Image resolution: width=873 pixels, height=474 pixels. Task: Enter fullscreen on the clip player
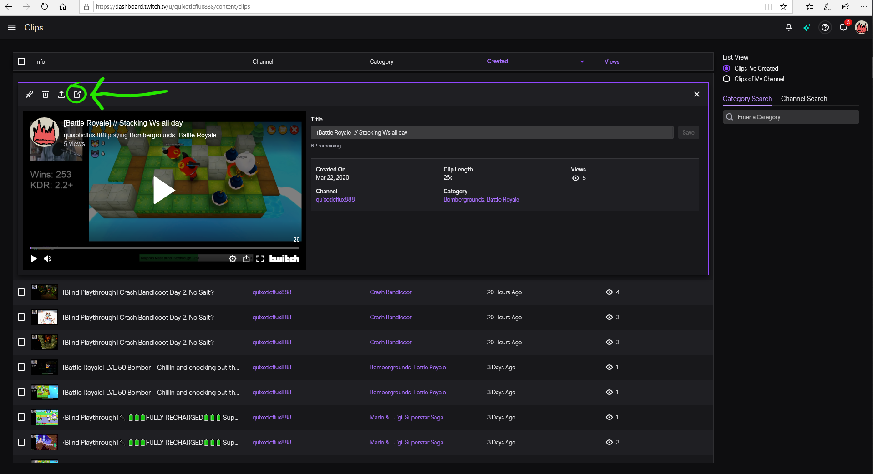[x=260, y=259]
